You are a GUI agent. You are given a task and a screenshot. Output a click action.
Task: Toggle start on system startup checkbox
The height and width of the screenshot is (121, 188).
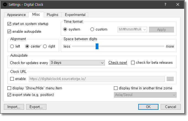(x=9, y=24)
